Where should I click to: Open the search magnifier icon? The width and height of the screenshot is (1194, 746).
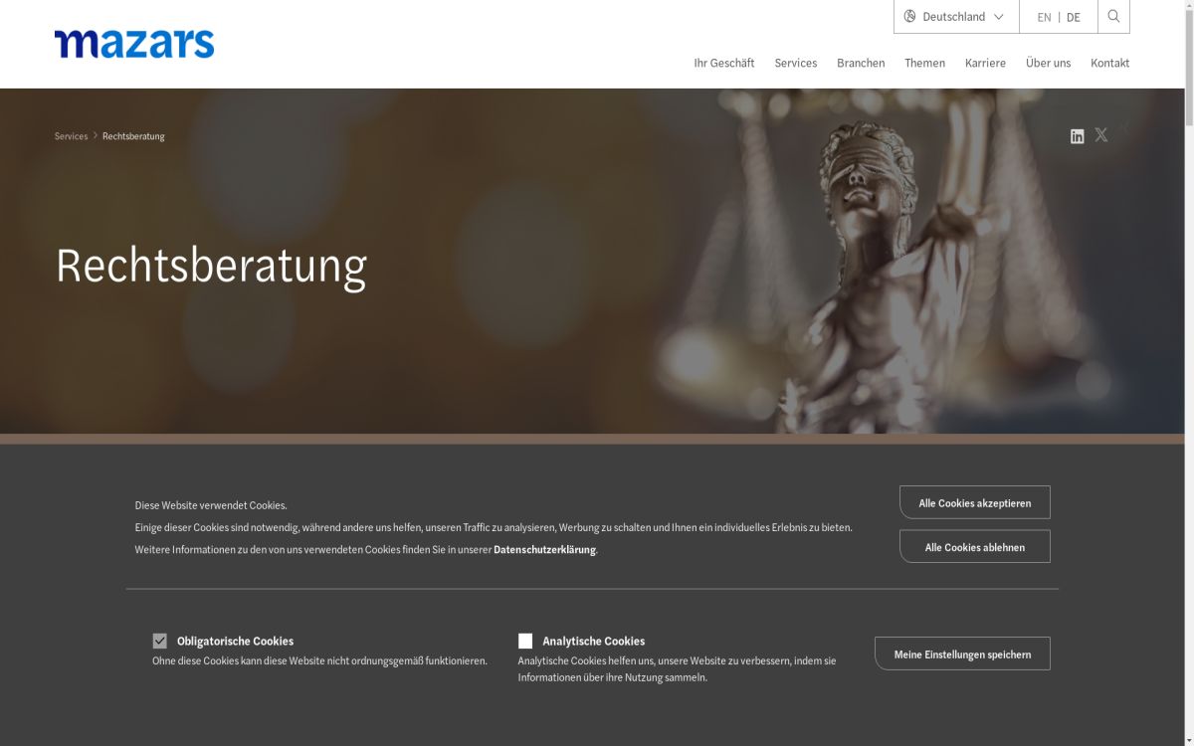[x=1113, y=17]
